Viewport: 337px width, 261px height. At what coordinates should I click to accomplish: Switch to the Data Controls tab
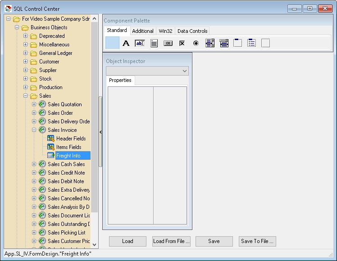coord(192,31)
